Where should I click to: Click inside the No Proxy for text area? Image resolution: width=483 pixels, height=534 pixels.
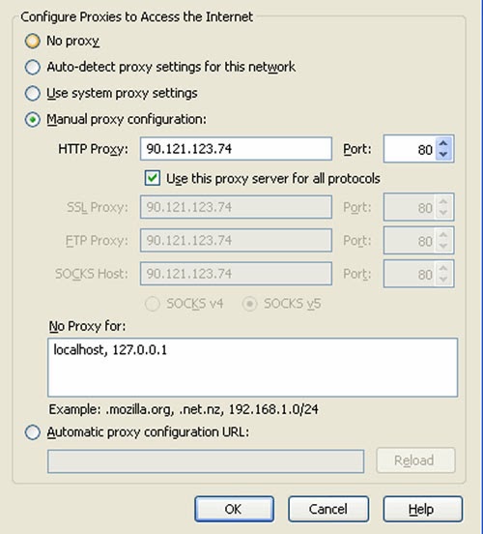tap(253, 368)
